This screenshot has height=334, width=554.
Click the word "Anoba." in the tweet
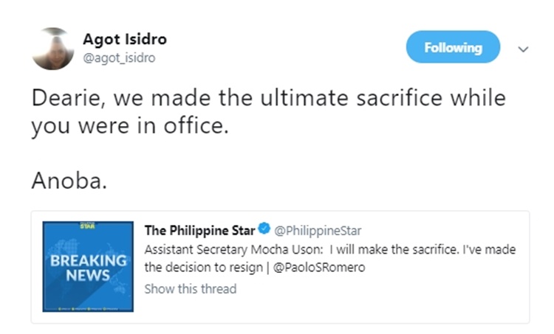click(x=69, y=181)
